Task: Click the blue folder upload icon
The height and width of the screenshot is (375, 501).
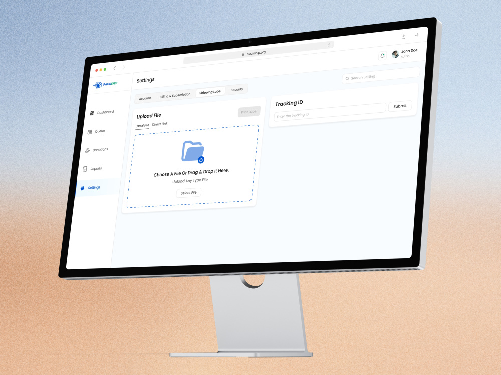Action: [x=193, y=152]
